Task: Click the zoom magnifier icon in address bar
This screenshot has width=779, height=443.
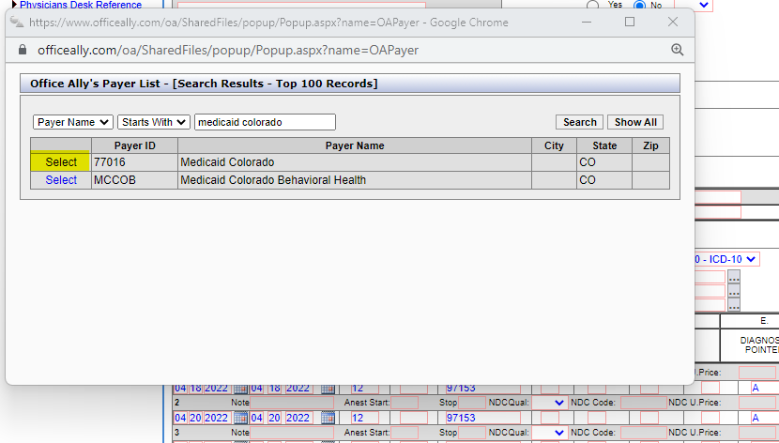Action: [677, 50]
